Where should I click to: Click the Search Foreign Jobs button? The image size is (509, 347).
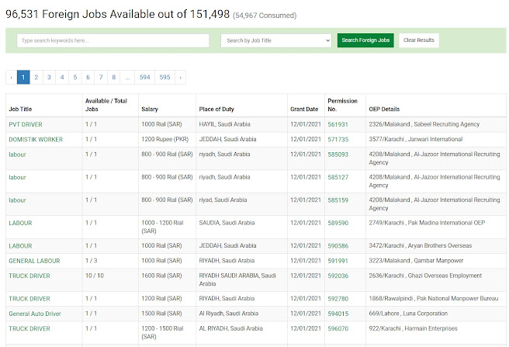point(365,40)
